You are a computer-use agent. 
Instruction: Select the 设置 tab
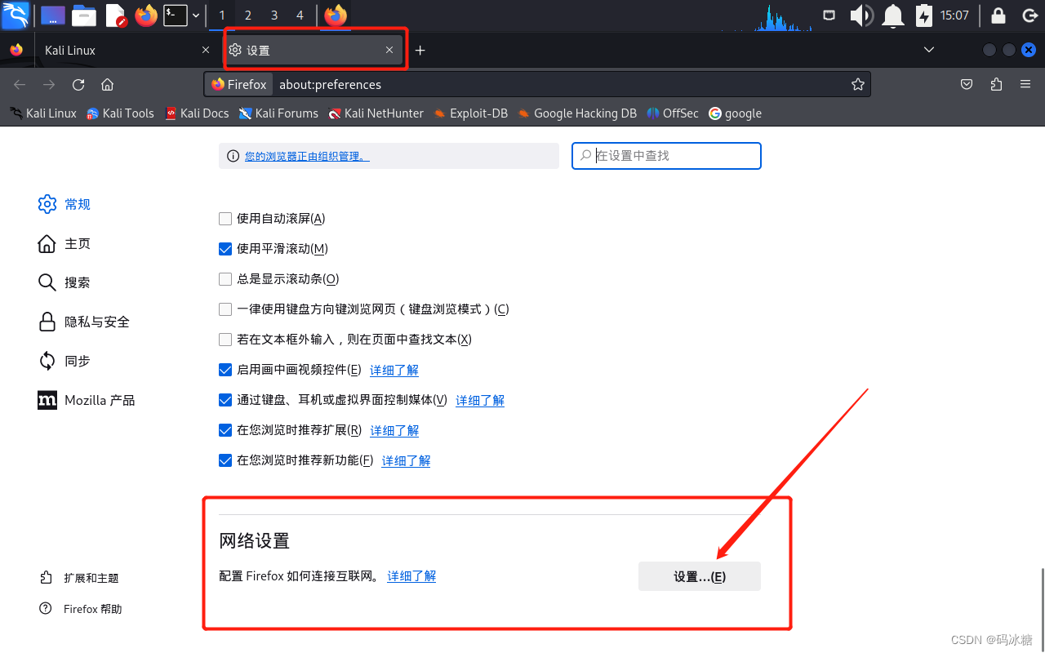tap(313, 50)
